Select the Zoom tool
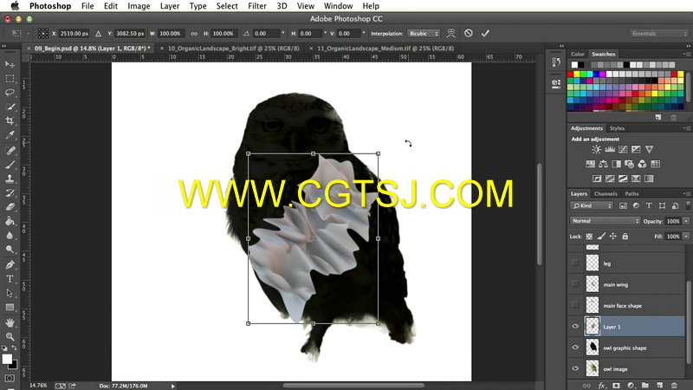Image resolution: width=693 pixels, height=390 pixels. click(x=10, y=337)
